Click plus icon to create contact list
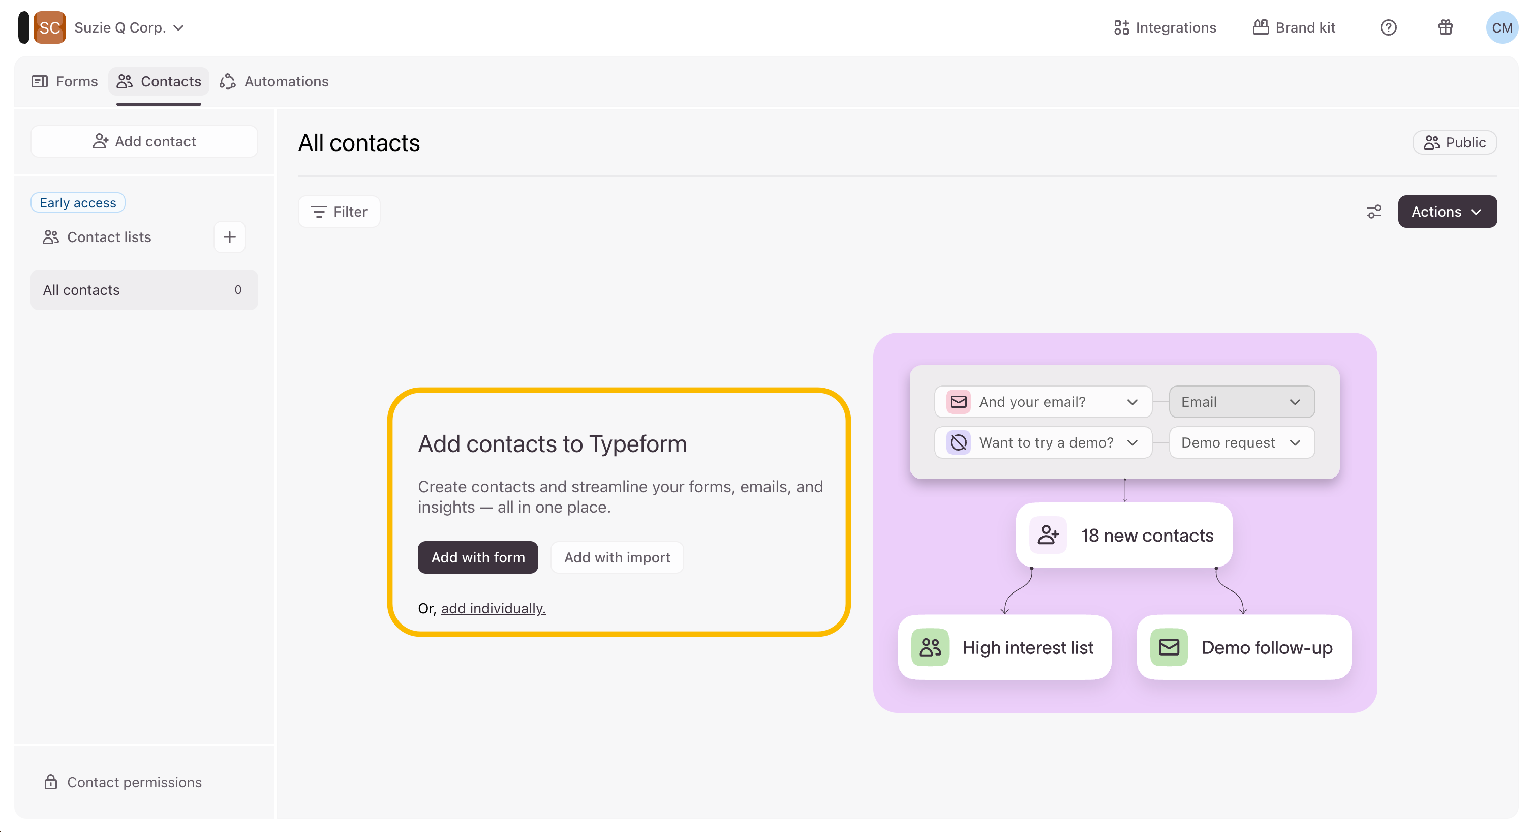 tap(229, 237)
